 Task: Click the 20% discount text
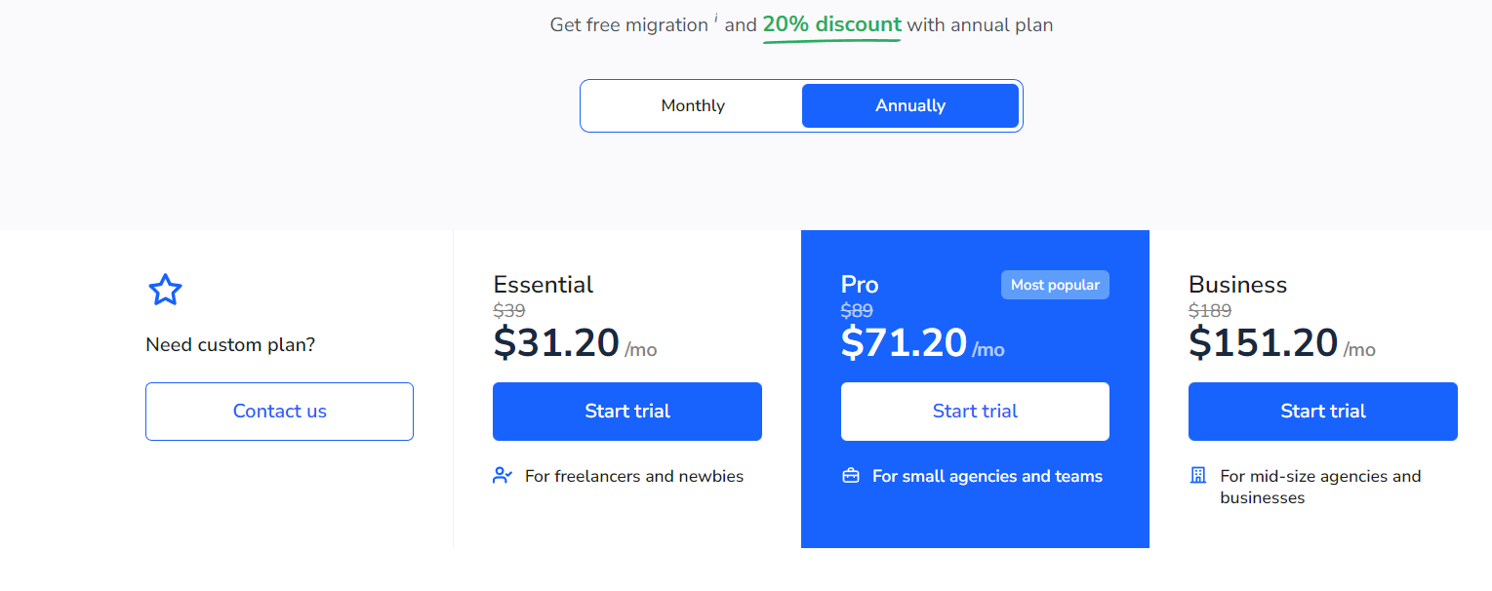click(x=831, y=24)
